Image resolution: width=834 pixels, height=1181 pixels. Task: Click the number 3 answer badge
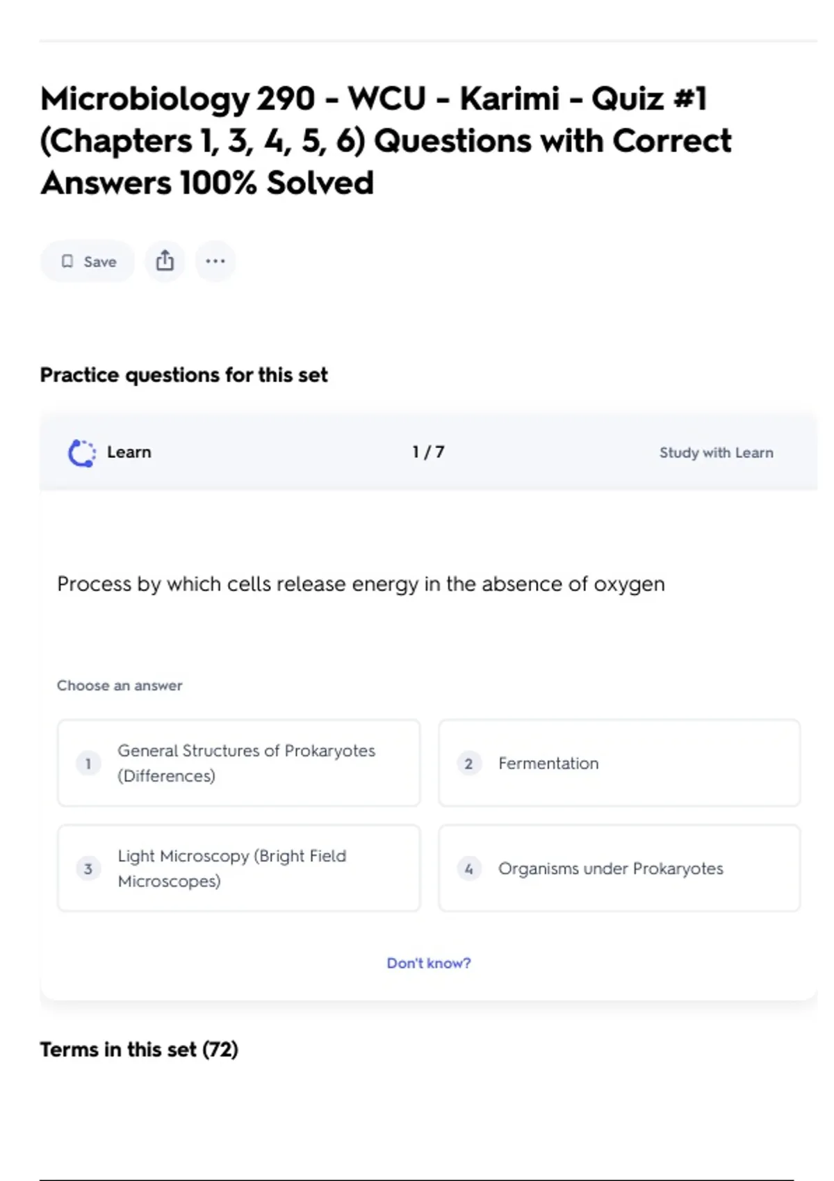click(88, 868)
